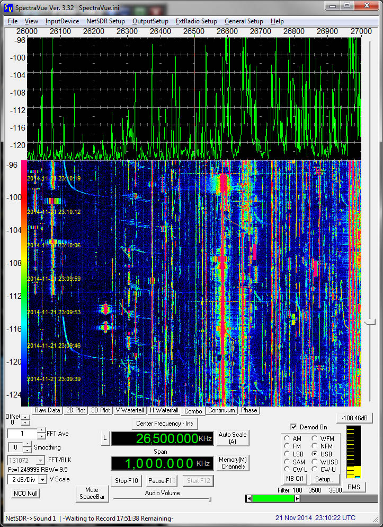
Task: Click the FFT Ave input field
Action: click(22, 434)
